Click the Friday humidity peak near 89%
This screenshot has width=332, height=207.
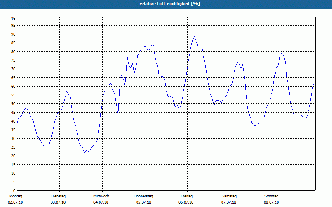point(195,36)
